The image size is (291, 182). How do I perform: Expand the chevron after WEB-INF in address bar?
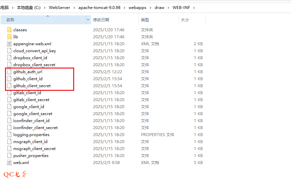tap(194, 8)
